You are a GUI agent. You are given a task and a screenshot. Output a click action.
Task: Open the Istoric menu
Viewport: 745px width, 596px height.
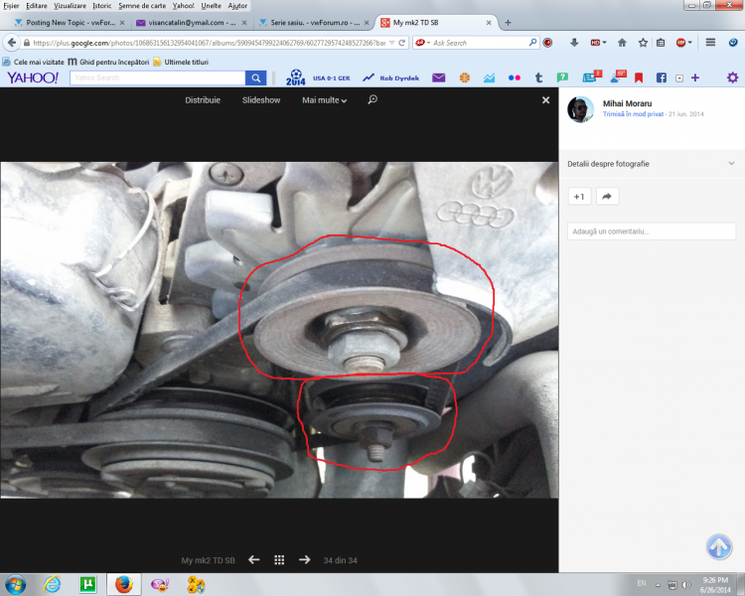[102, 6]
